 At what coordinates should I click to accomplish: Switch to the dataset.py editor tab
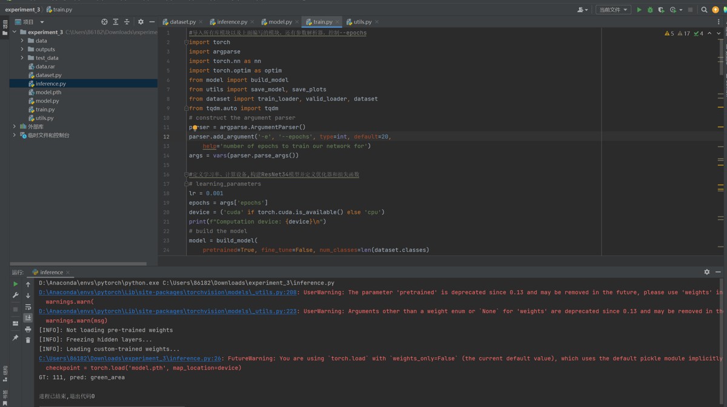pyautogui.click(x=182, y=22)
